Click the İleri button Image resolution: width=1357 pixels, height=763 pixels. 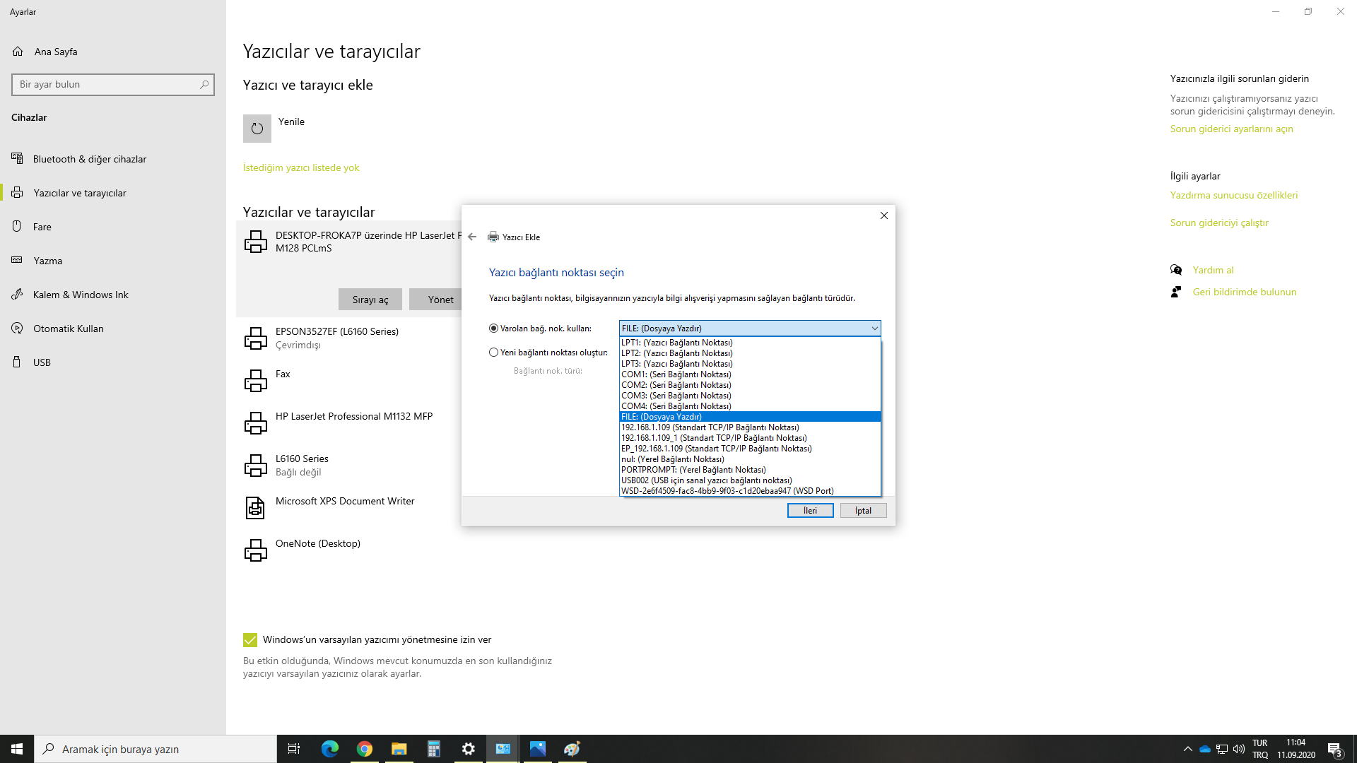[810, 511]
